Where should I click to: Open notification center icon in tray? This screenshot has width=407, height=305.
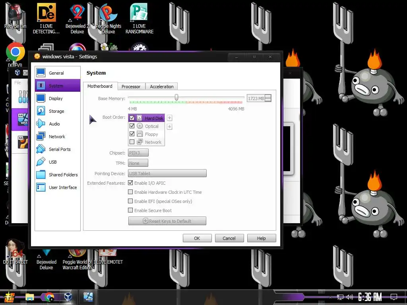(394, 297)
